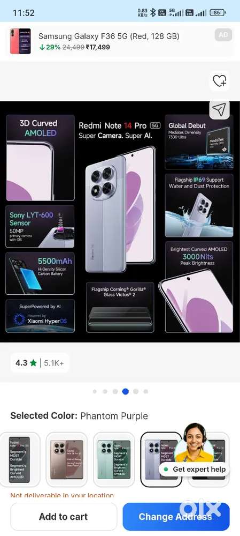
Task: Select the currently active fourth carousel dot
Action: (126, 391)
